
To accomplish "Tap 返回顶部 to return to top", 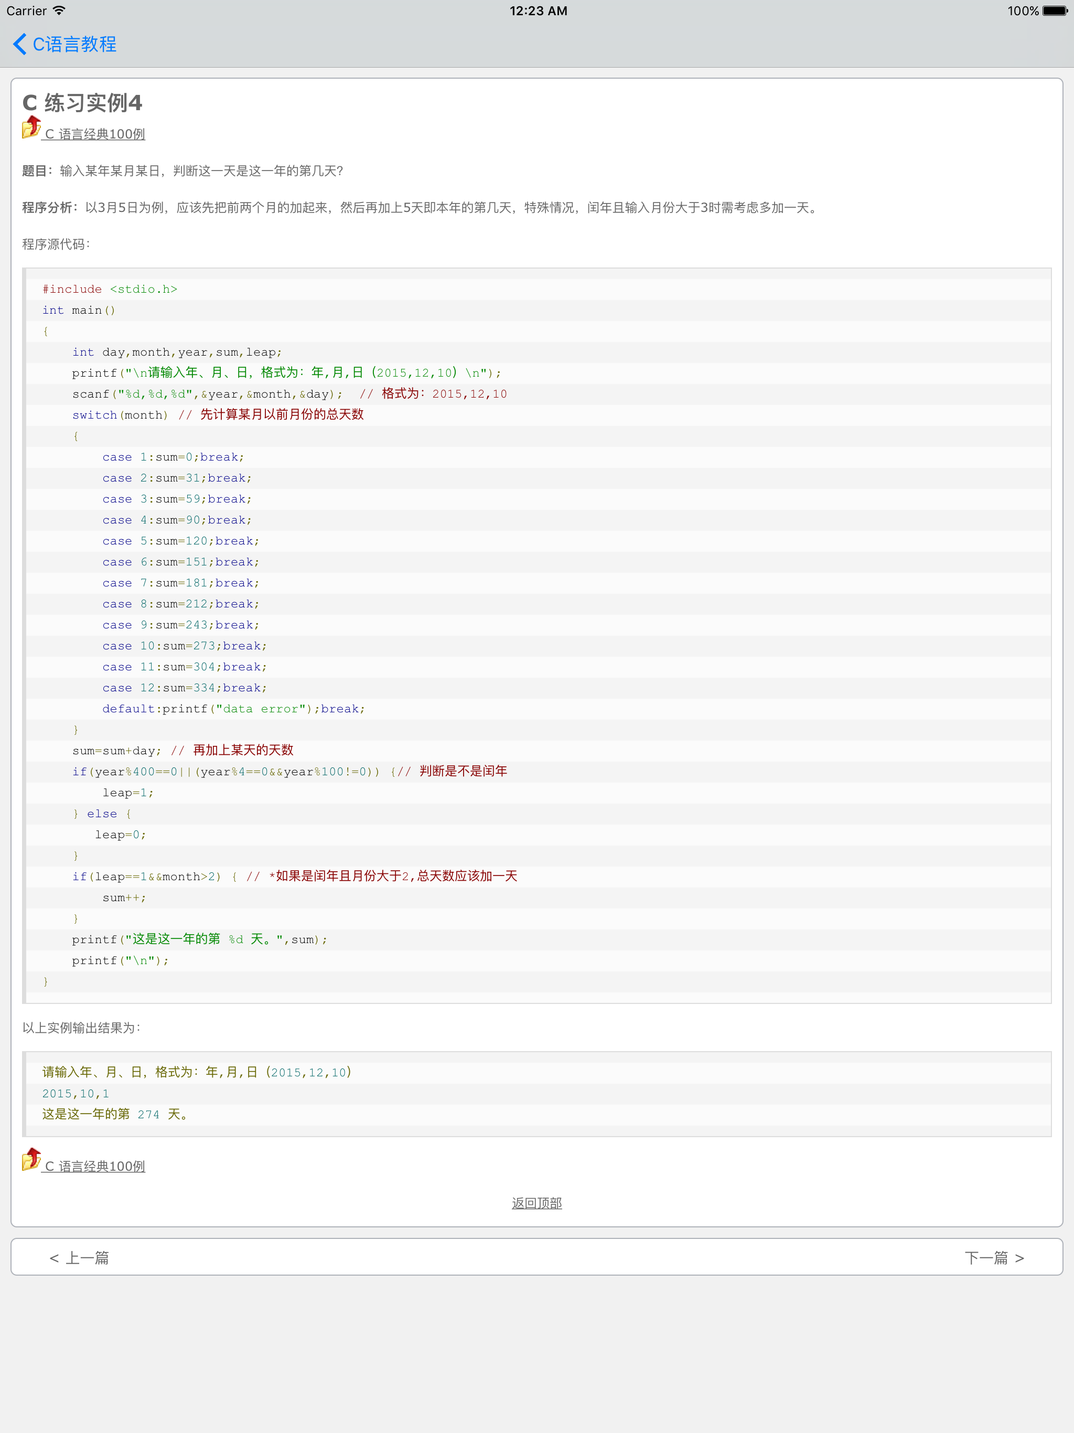I will tap(537, 1203).
